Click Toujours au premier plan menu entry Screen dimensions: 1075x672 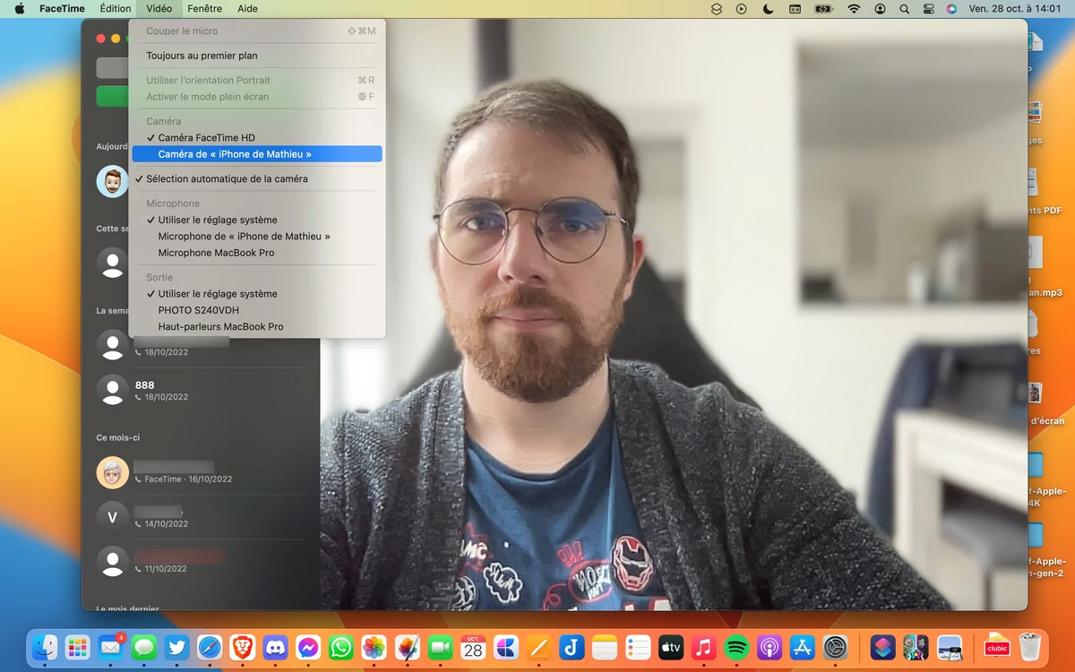257,56
